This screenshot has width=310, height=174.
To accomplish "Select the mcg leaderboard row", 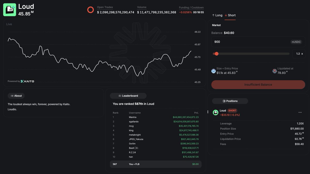I will pos(156,126).
